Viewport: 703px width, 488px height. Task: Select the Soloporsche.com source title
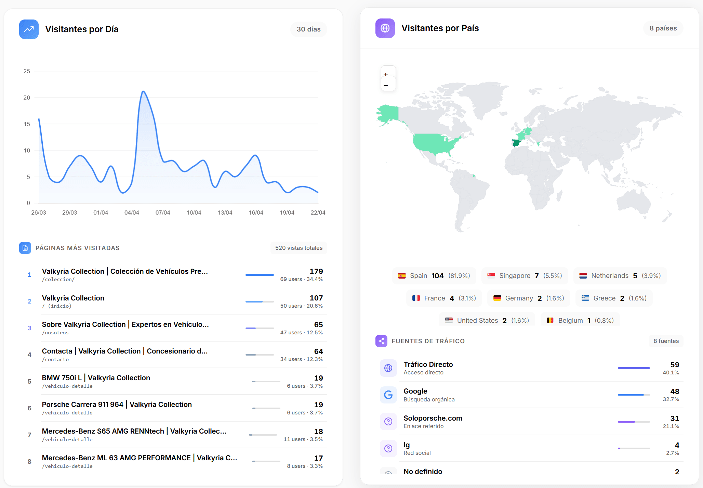[x=433, y=418]
